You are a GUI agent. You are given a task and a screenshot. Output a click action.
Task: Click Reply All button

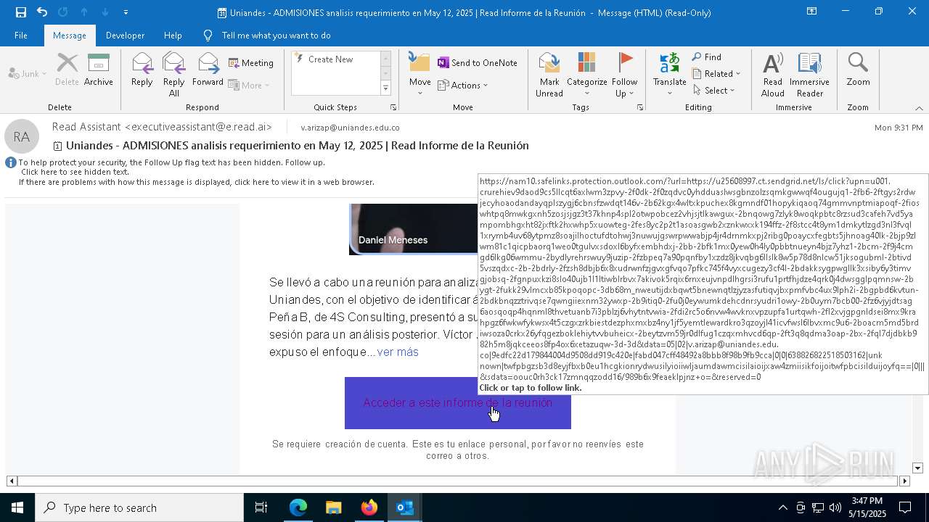(174, 75)
